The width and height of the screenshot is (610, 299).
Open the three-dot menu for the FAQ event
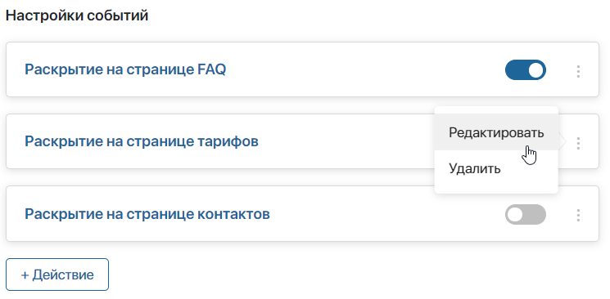[x=578, y=71]
